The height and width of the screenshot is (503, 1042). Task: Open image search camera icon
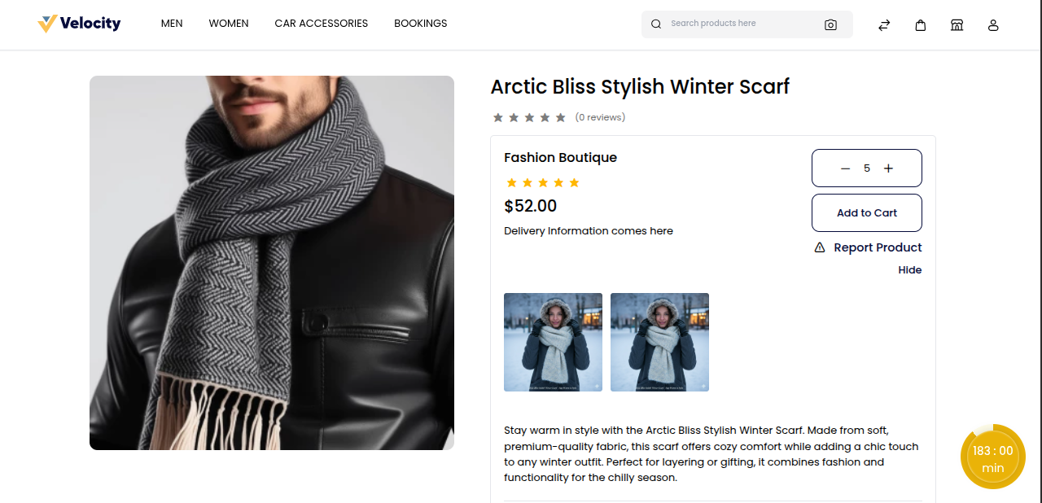coord(830,24)
